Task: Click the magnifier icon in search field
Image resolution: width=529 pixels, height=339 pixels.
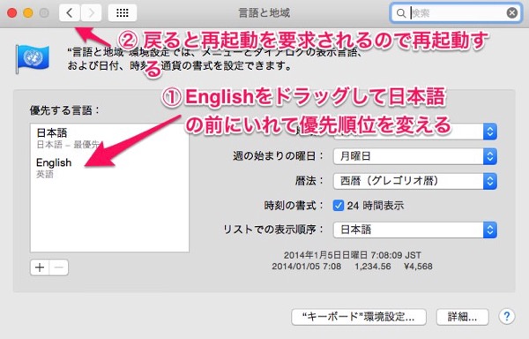Action: pos(401,13)
